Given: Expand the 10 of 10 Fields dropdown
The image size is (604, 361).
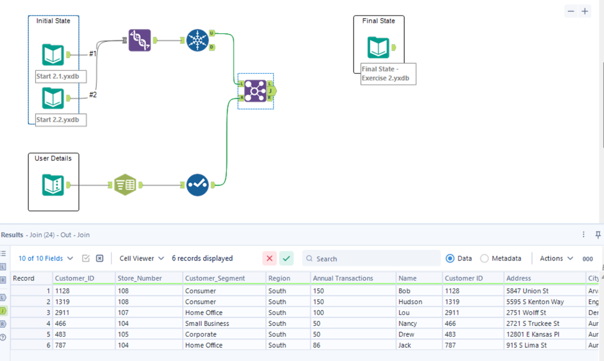Looking at the screenshot, I should click(46, 259).
